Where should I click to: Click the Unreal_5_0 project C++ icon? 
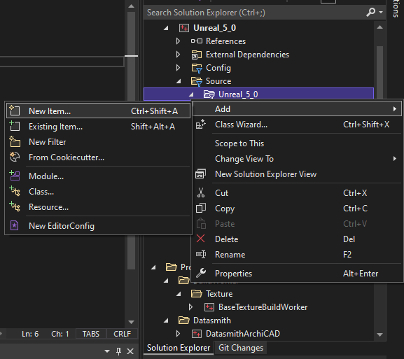pos(184,28)
